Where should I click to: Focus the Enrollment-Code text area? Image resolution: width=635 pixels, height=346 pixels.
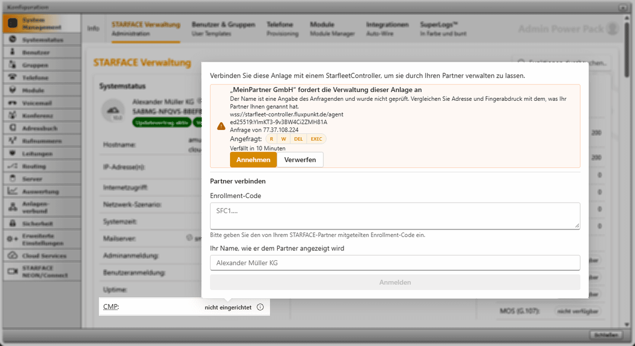click(395, 216)
